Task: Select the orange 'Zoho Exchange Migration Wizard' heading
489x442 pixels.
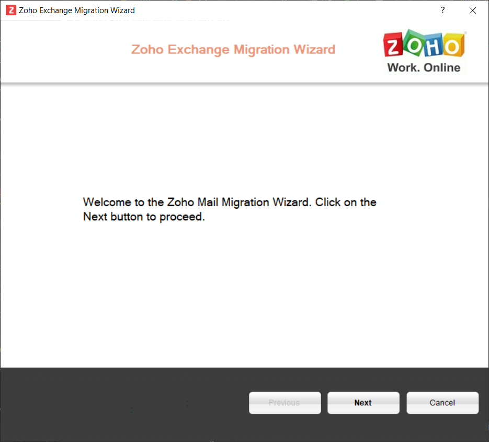Action: (233, 49)
